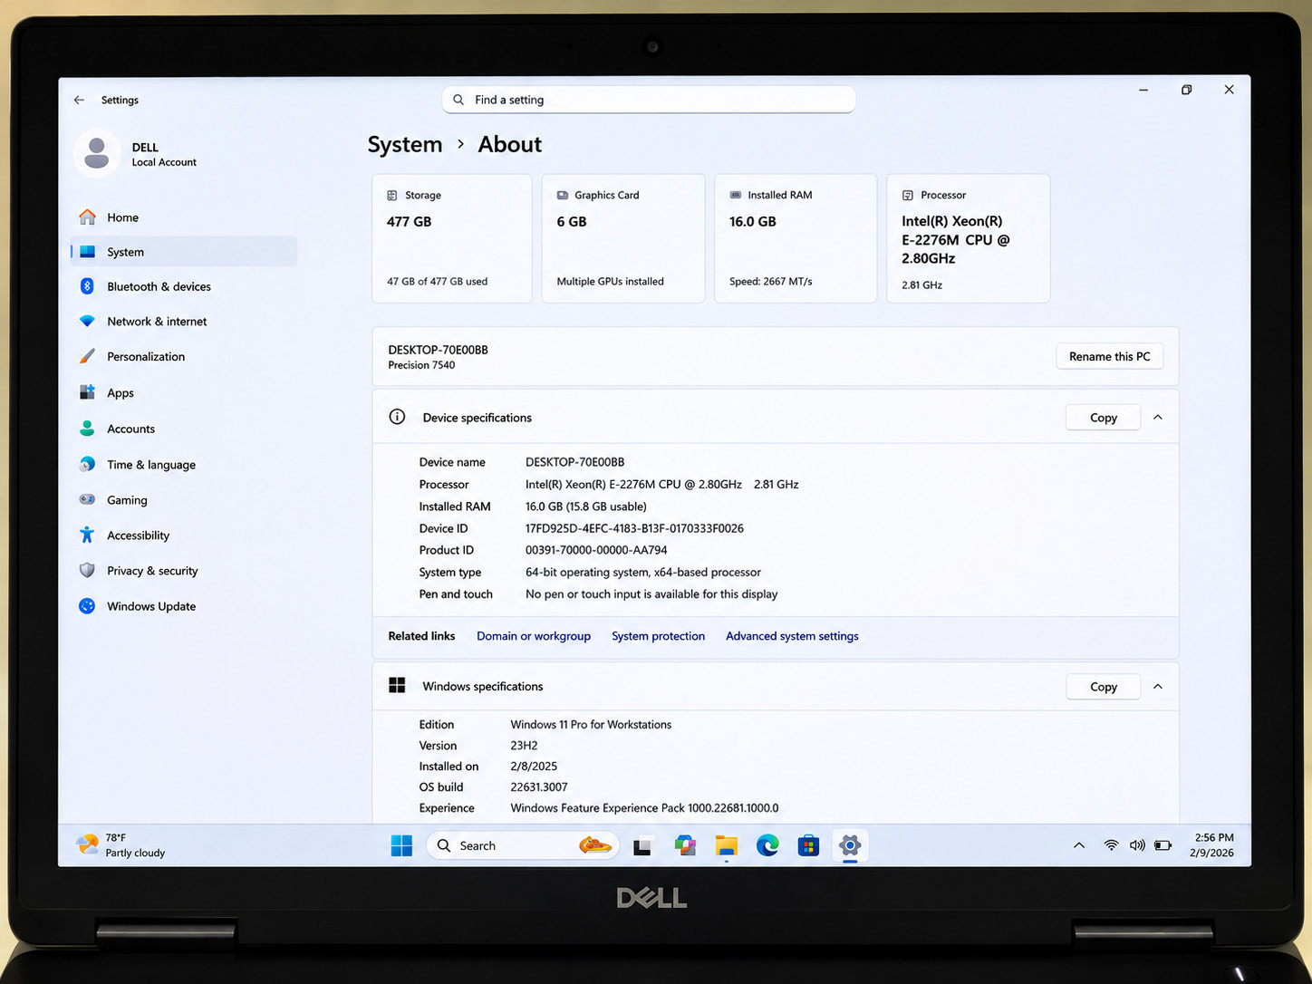Click the DELL user avatar icon

point(97,153)
